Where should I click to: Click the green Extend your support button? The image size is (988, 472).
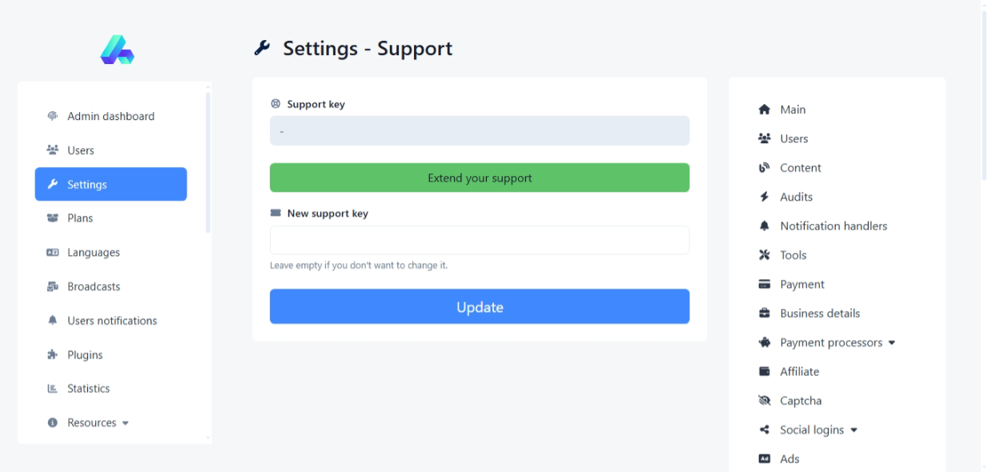(x=479, y=178)
